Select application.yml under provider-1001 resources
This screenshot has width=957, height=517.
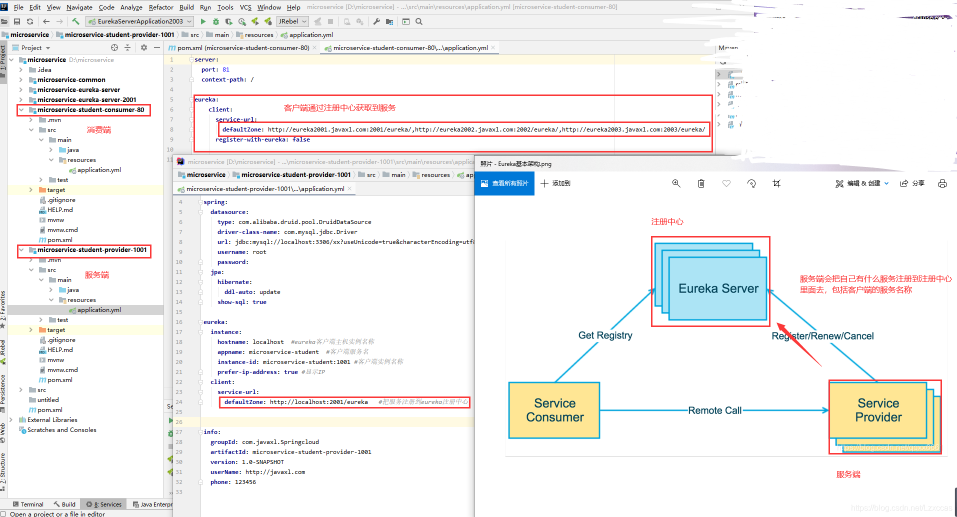pos(99,309)
